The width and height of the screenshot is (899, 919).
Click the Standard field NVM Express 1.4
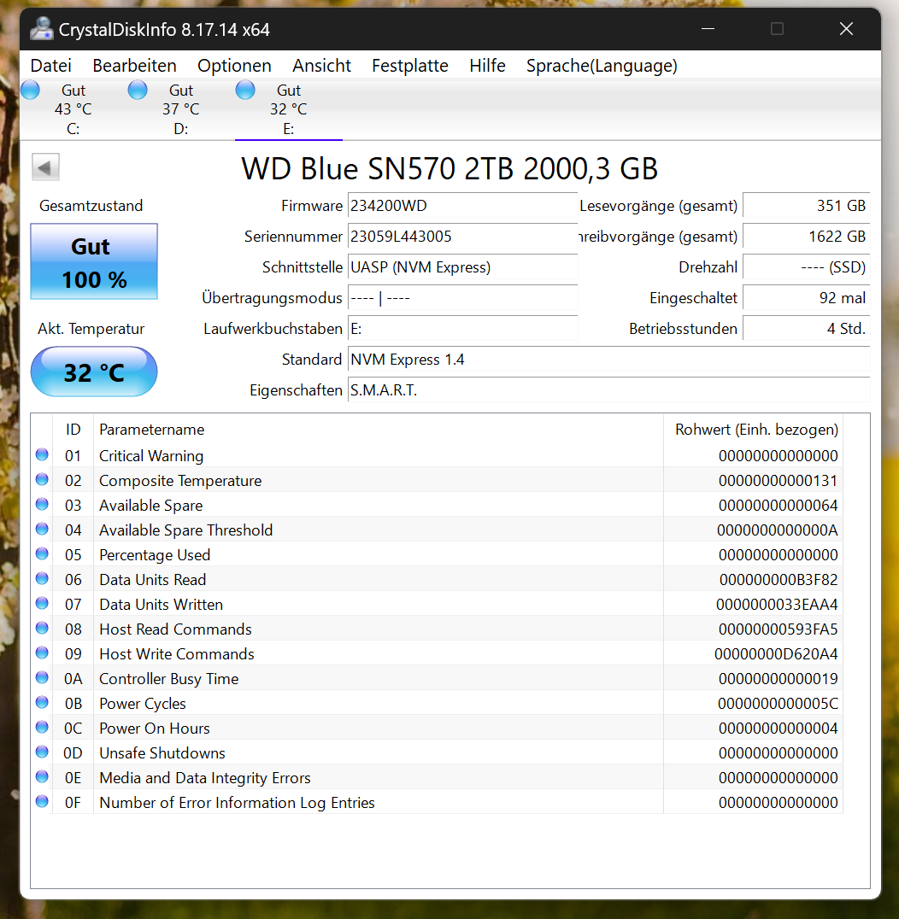click(608, 360)
